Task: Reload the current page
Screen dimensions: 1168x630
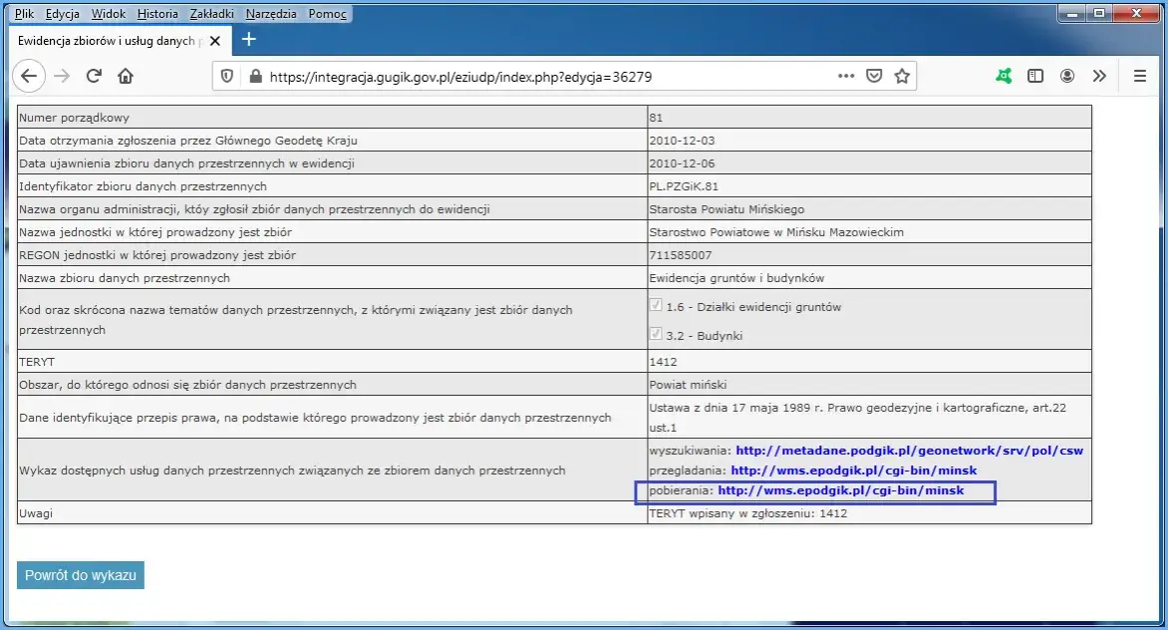Action: pyautogui.click(x=94, y=76)
